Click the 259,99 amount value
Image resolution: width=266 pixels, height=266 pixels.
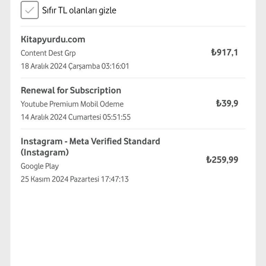(225, 160)
